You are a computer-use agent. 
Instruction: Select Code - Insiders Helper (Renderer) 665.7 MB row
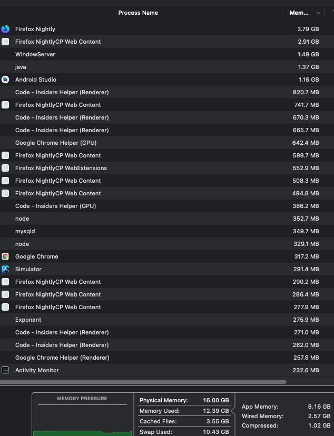(167, 130)
